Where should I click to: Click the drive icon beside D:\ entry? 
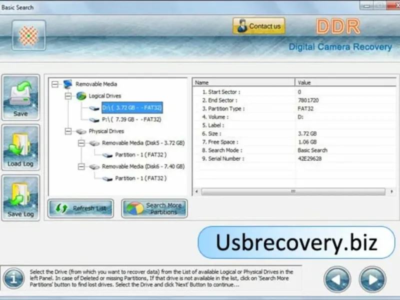[x=94, y=108]
